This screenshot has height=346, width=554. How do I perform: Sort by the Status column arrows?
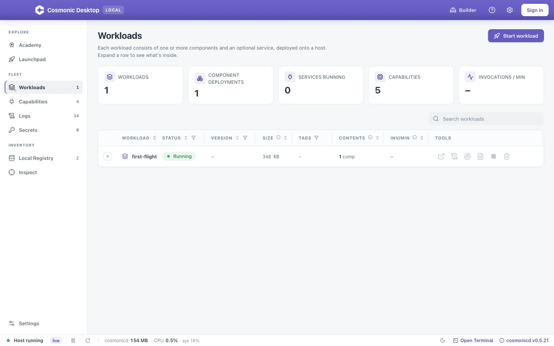(x=186, y=138)
